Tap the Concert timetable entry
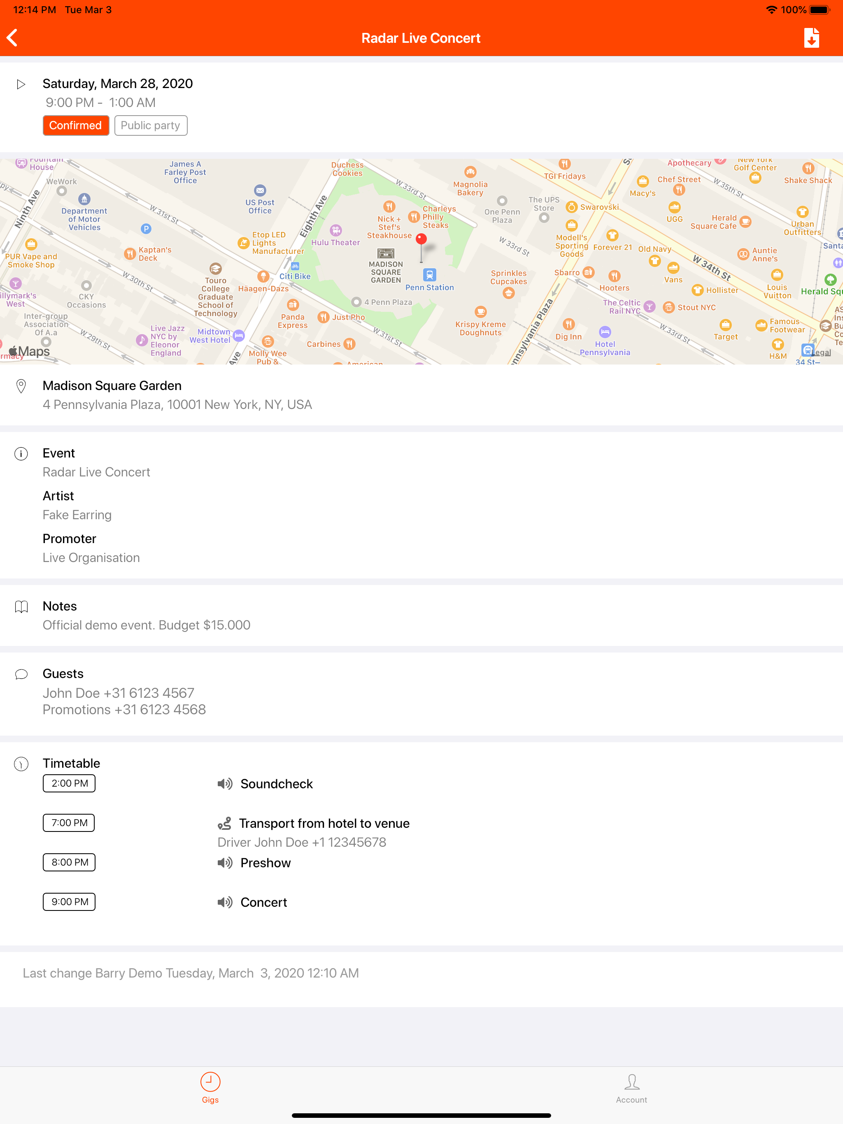Viewport: 843px width, 1124px height. (263, 903)
